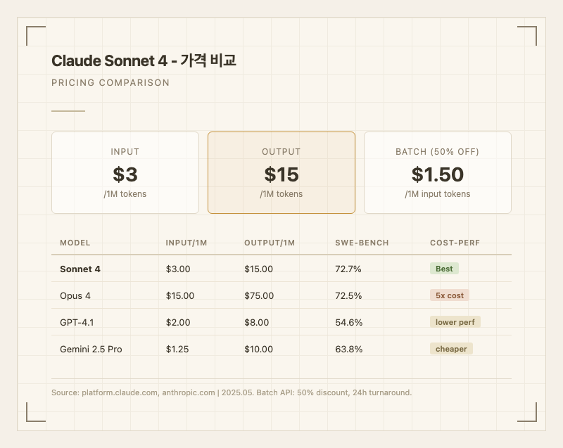Select the Gemini 2.5 Pro row name
563x448 pixels.
click(x=91, y=349)
